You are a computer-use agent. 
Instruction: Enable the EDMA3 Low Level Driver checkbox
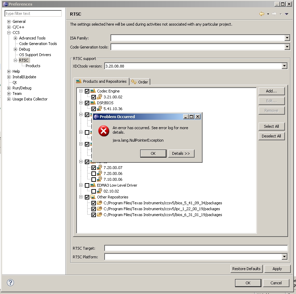click(x=87, y=185)
